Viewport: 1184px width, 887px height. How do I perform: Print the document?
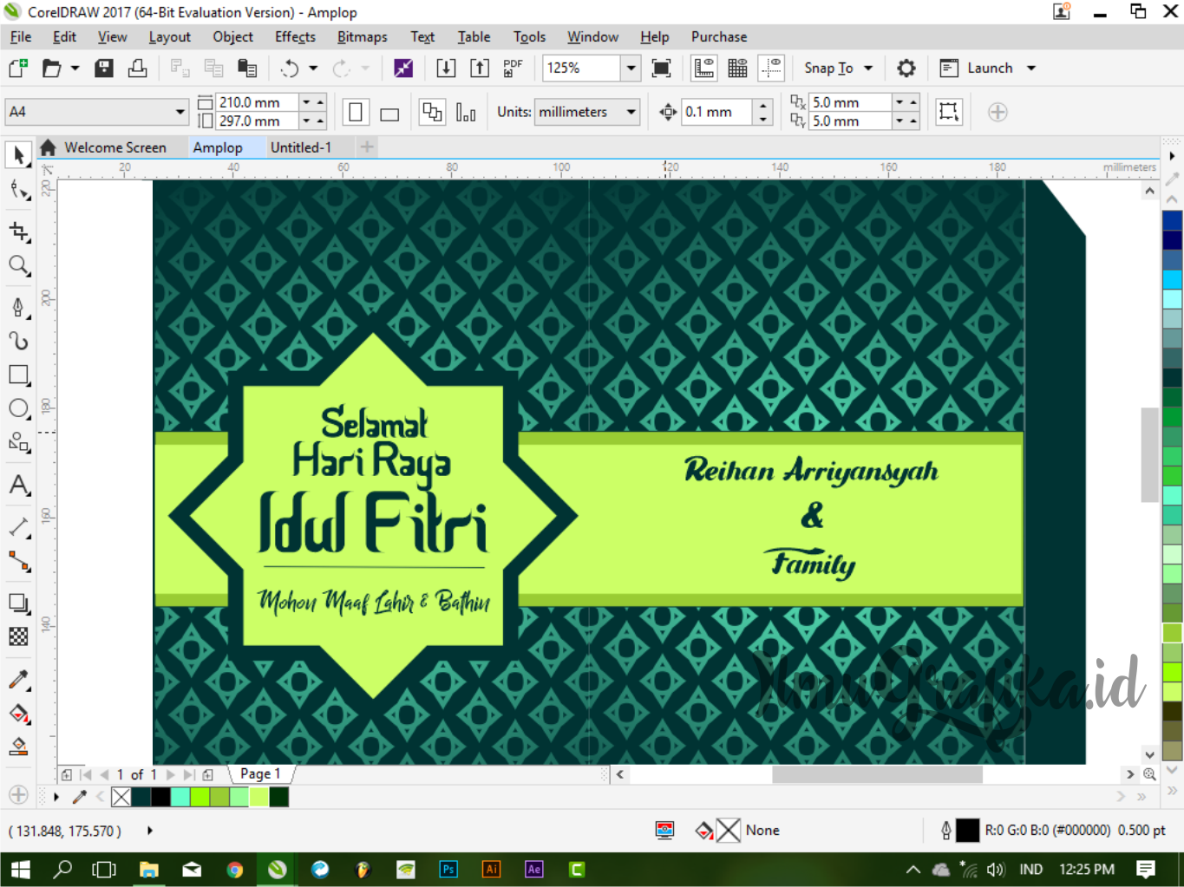137,68
